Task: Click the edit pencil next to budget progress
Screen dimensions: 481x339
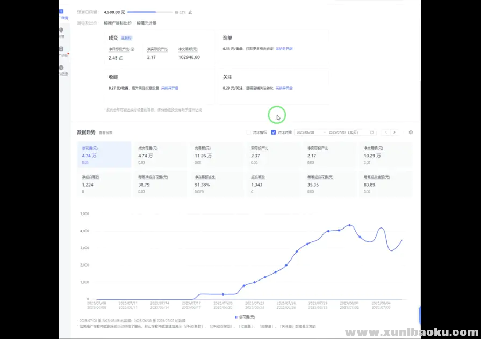Action: pos(190,12)
